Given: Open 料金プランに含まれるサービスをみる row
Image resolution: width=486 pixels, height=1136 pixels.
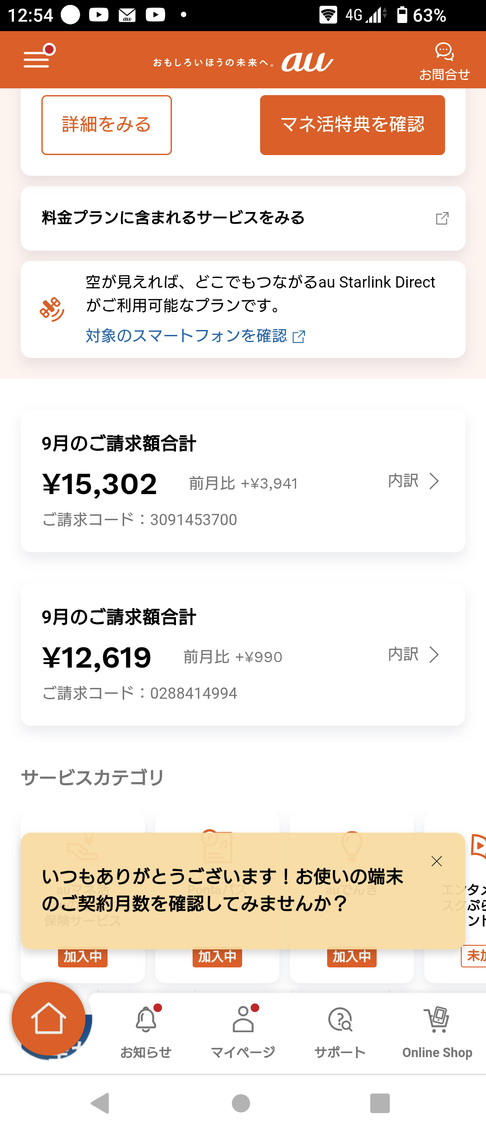Looking at the screenshot, I should (173, 218).
